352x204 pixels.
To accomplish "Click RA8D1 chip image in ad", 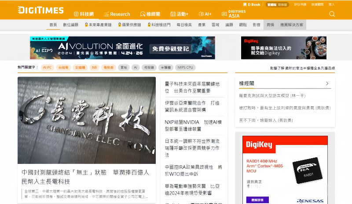I will (x=308, y=170).
